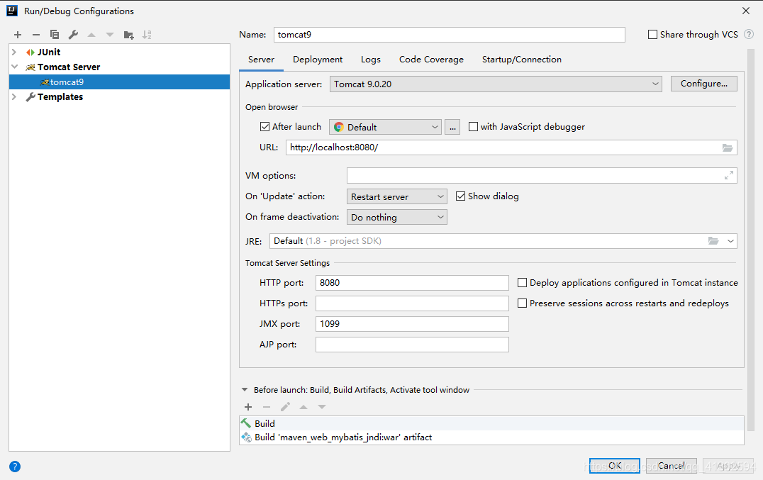The width and height of the screenshot is (763, 480).
Task: Confirm with the OK button
Action: pos(615,465)
